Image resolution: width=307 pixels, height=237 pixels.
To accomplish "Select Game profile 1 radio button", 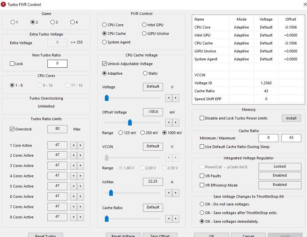I will (x=13, y=22).
